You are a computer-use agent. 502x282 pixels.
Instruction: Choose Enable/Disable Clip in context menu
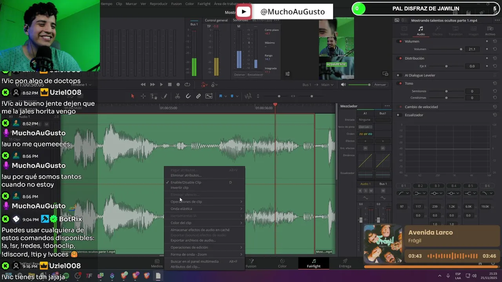(x=204, y=183)
